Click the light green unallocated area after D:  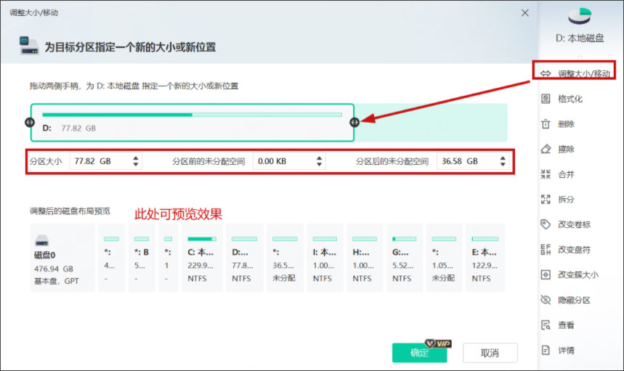tap(431, 123)
